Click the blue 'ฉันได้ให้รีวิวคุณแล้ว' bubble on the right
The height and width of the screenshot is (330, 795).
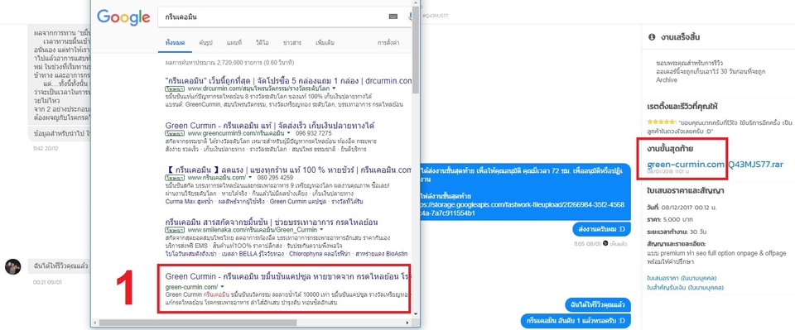(597, 304)
